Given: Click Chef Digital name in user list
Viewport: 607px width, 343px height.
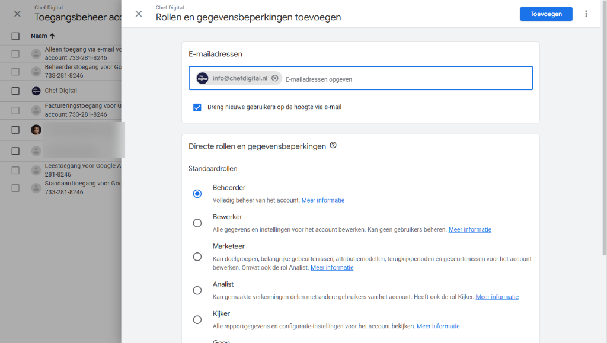Looking at the screenshot, I should point(61,91).
